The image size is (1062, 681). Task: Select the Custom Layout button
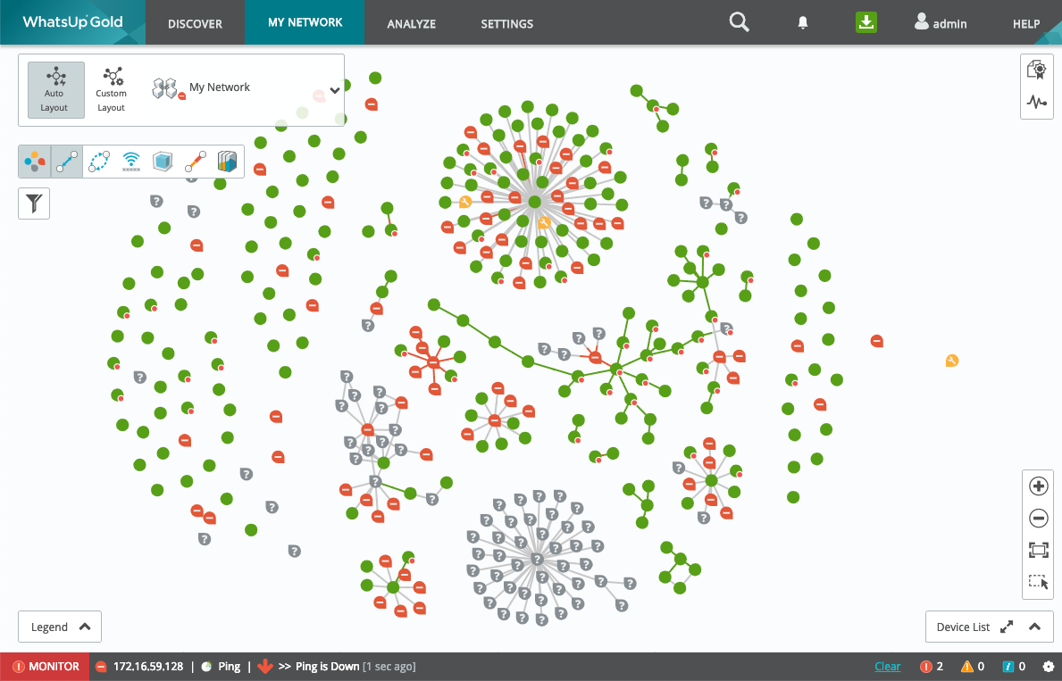(112, 89)
